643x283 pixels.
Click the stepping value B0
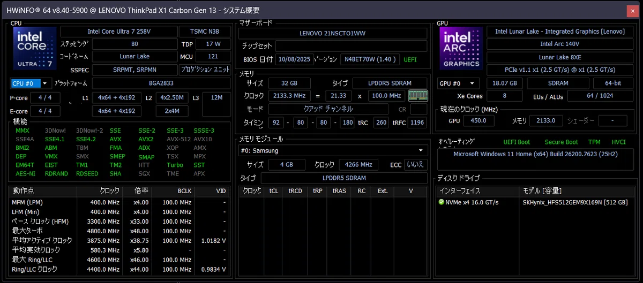tap(134, 44)
